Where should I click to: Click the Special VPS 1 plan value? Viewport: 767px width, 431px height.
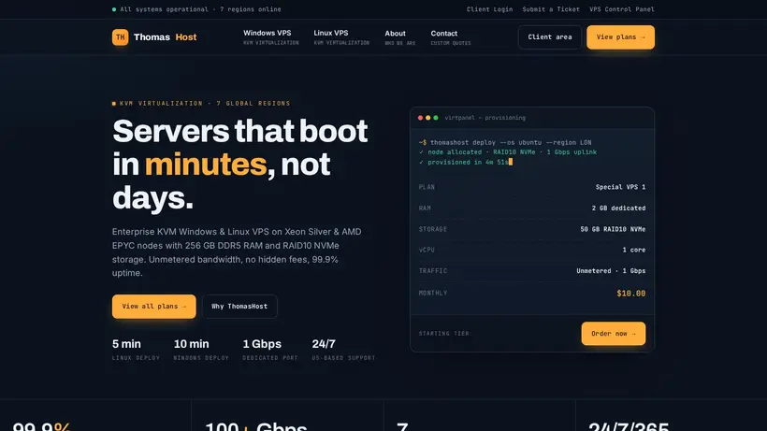[x=620, y=187]
